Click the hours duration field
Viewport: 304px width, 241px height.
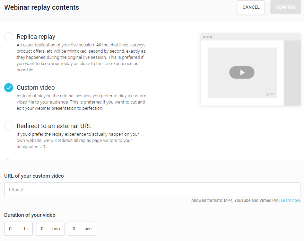tap(18, 229)
